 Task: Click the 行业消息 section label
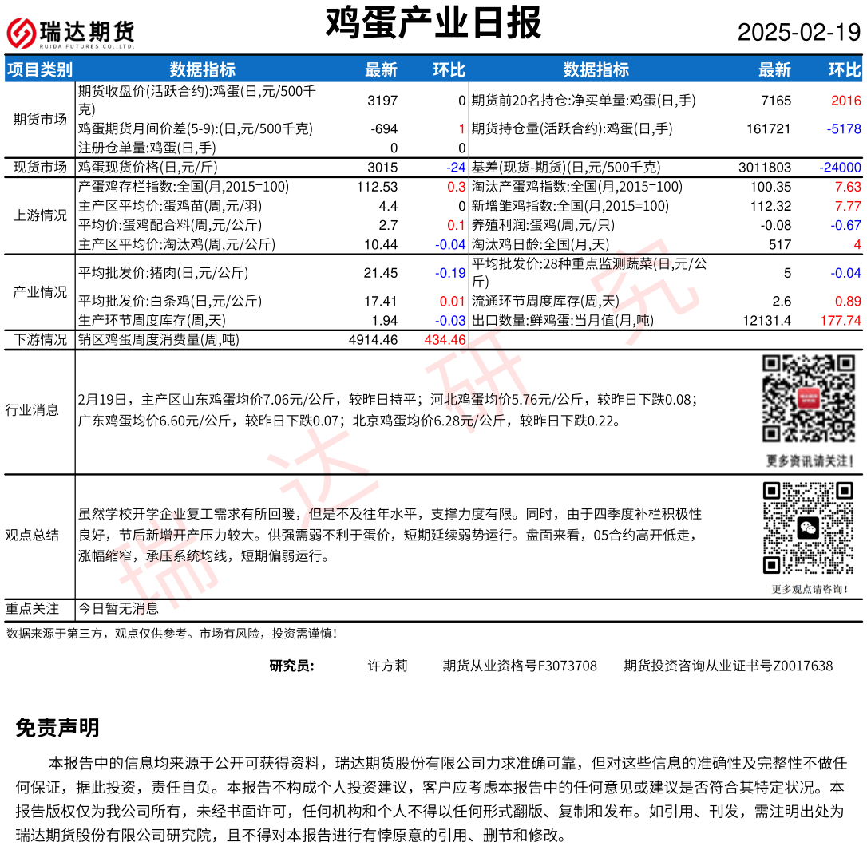(32, 410)
